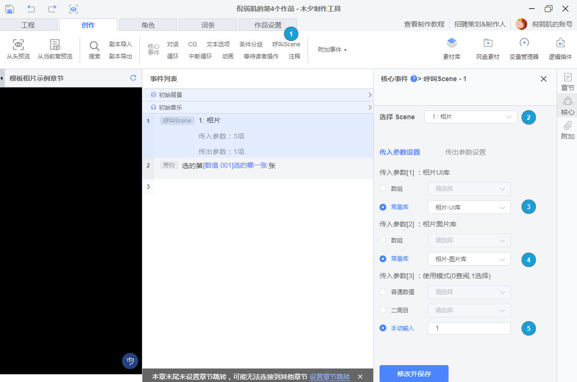Image resolution: width=577 pixels, height=382 pixels.
Task: Open the 核心 sidebar panel
Action: [567, 106]
